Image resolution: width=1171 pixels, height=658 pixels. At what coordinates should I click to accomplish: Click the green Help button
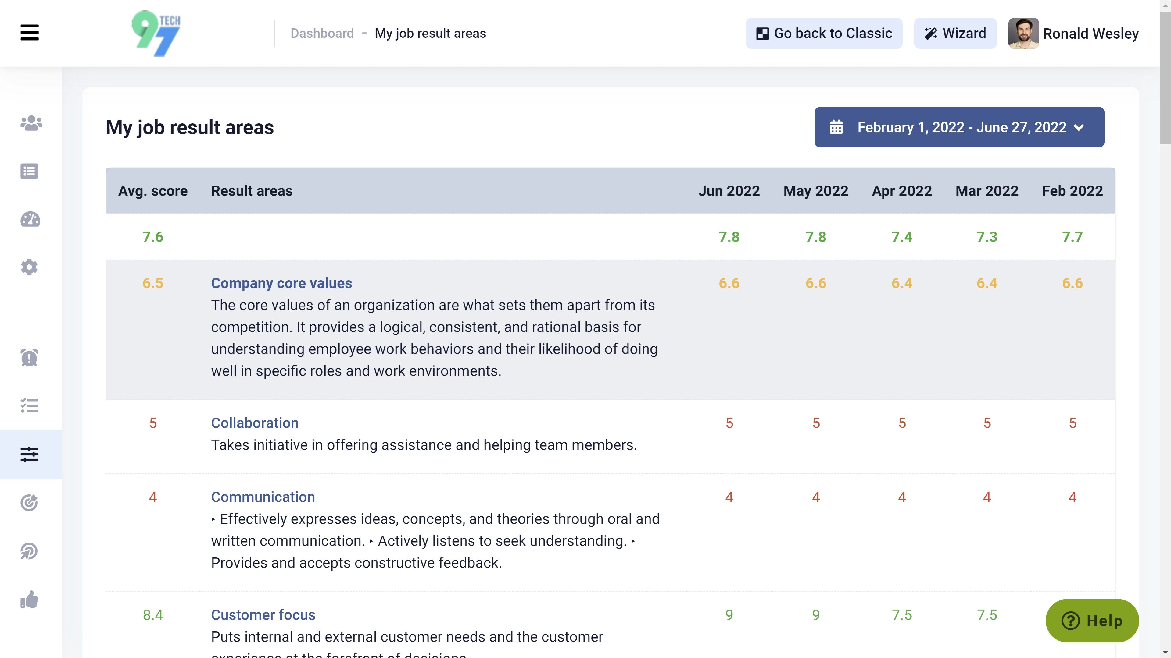[x=1092, y=620]
